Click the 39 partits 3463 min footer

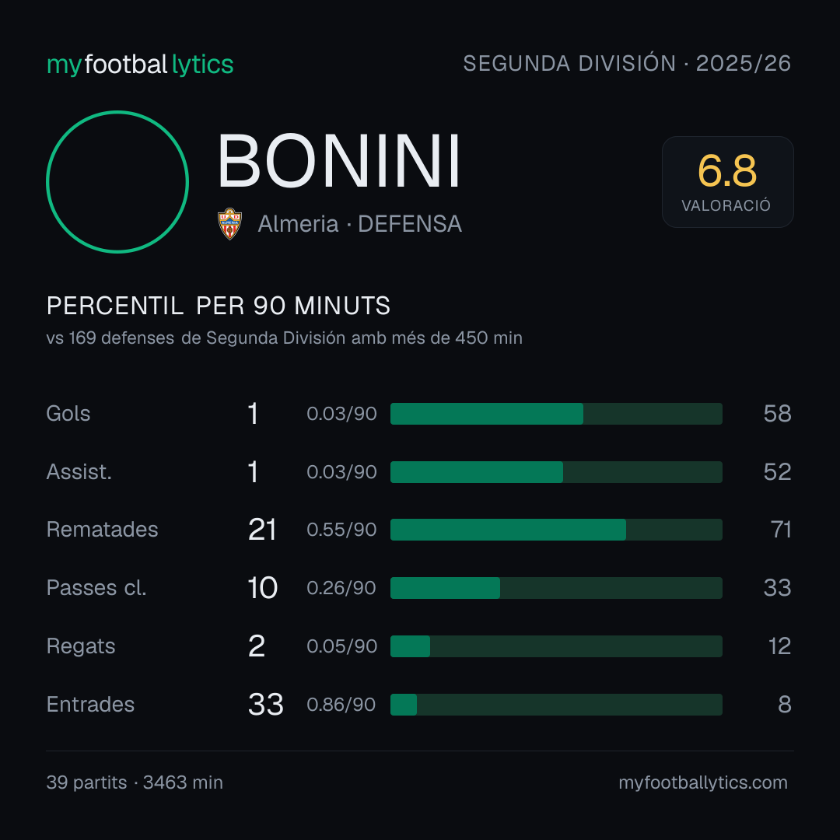pos(135,782)
